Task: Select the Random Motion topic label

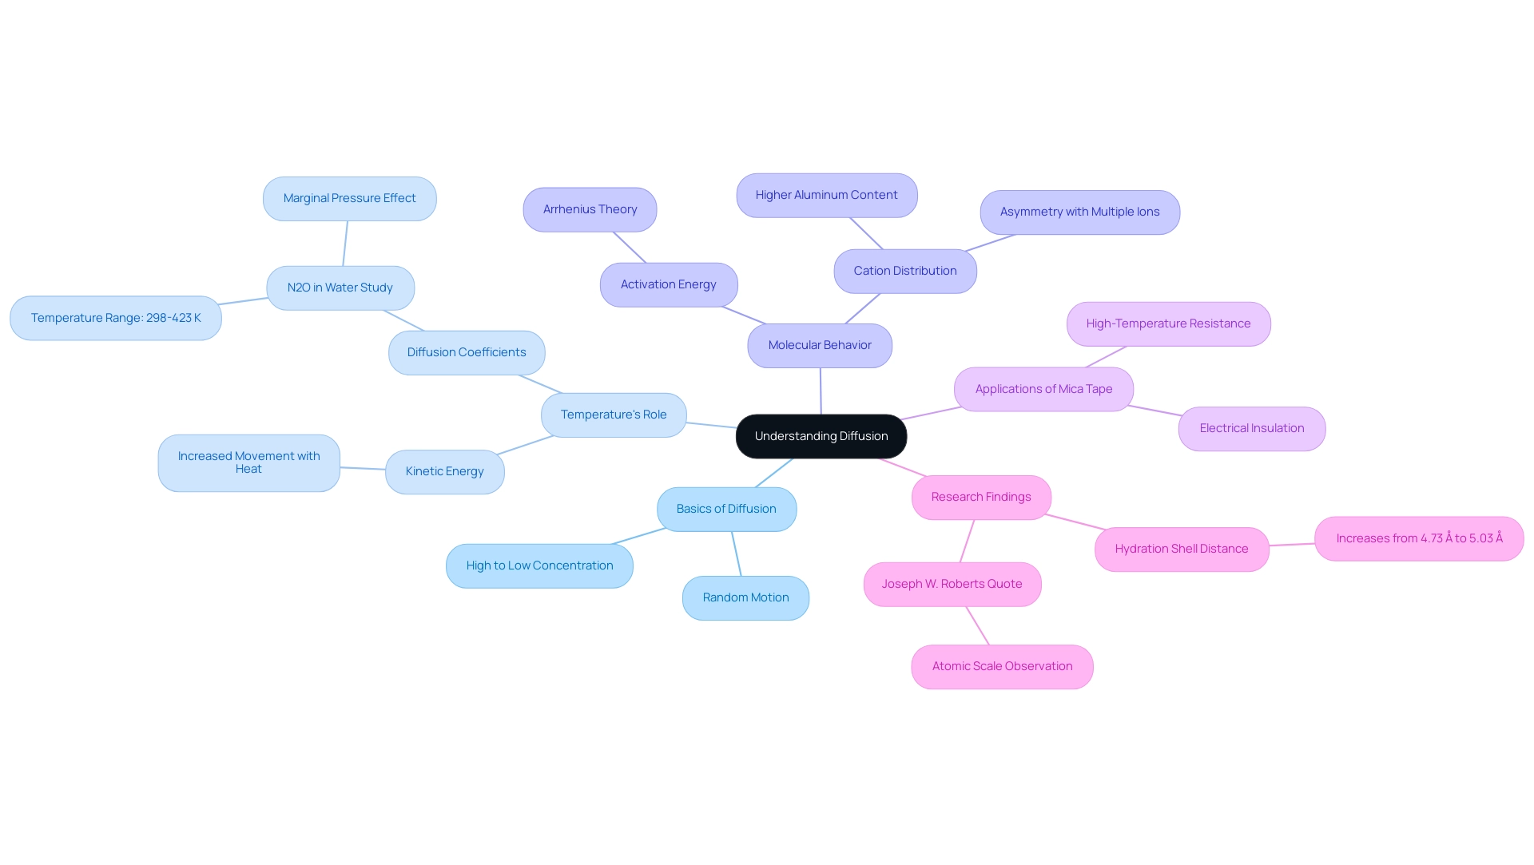Action: click(745, 597)
